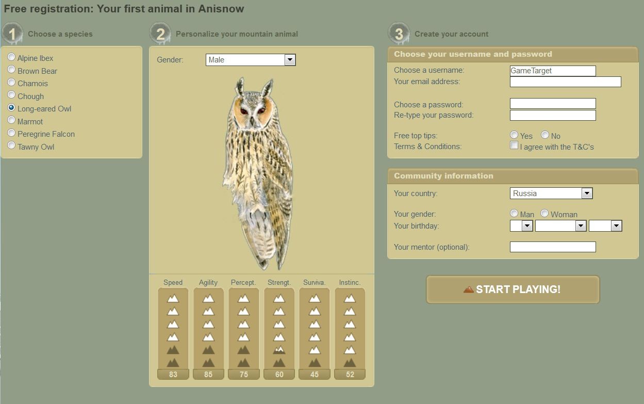Click the top mountain icon in Percept. column
The height and width of the screenshot is (404, 644).
click(243, 298)
